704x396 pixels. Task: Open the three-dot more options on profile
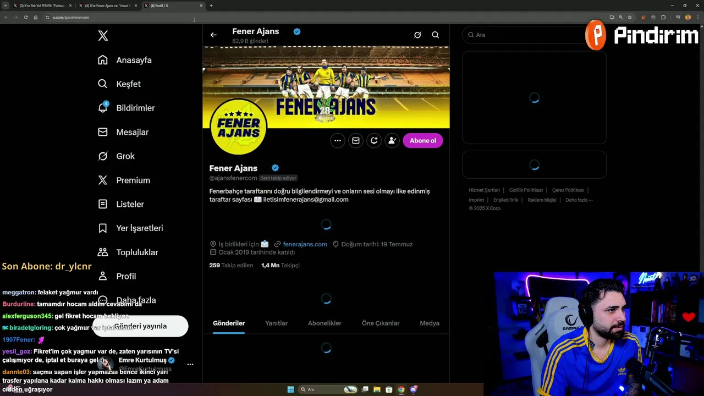click(x=338, y=141)
